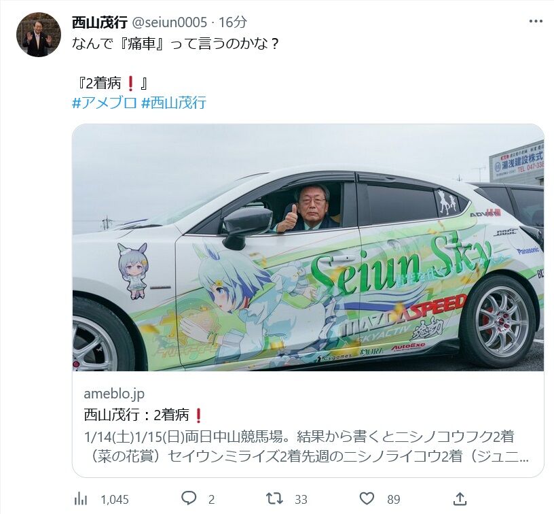Screen dimensions: 554x514
Task: Click the repost count 33
Action: [x=301, y=500]
